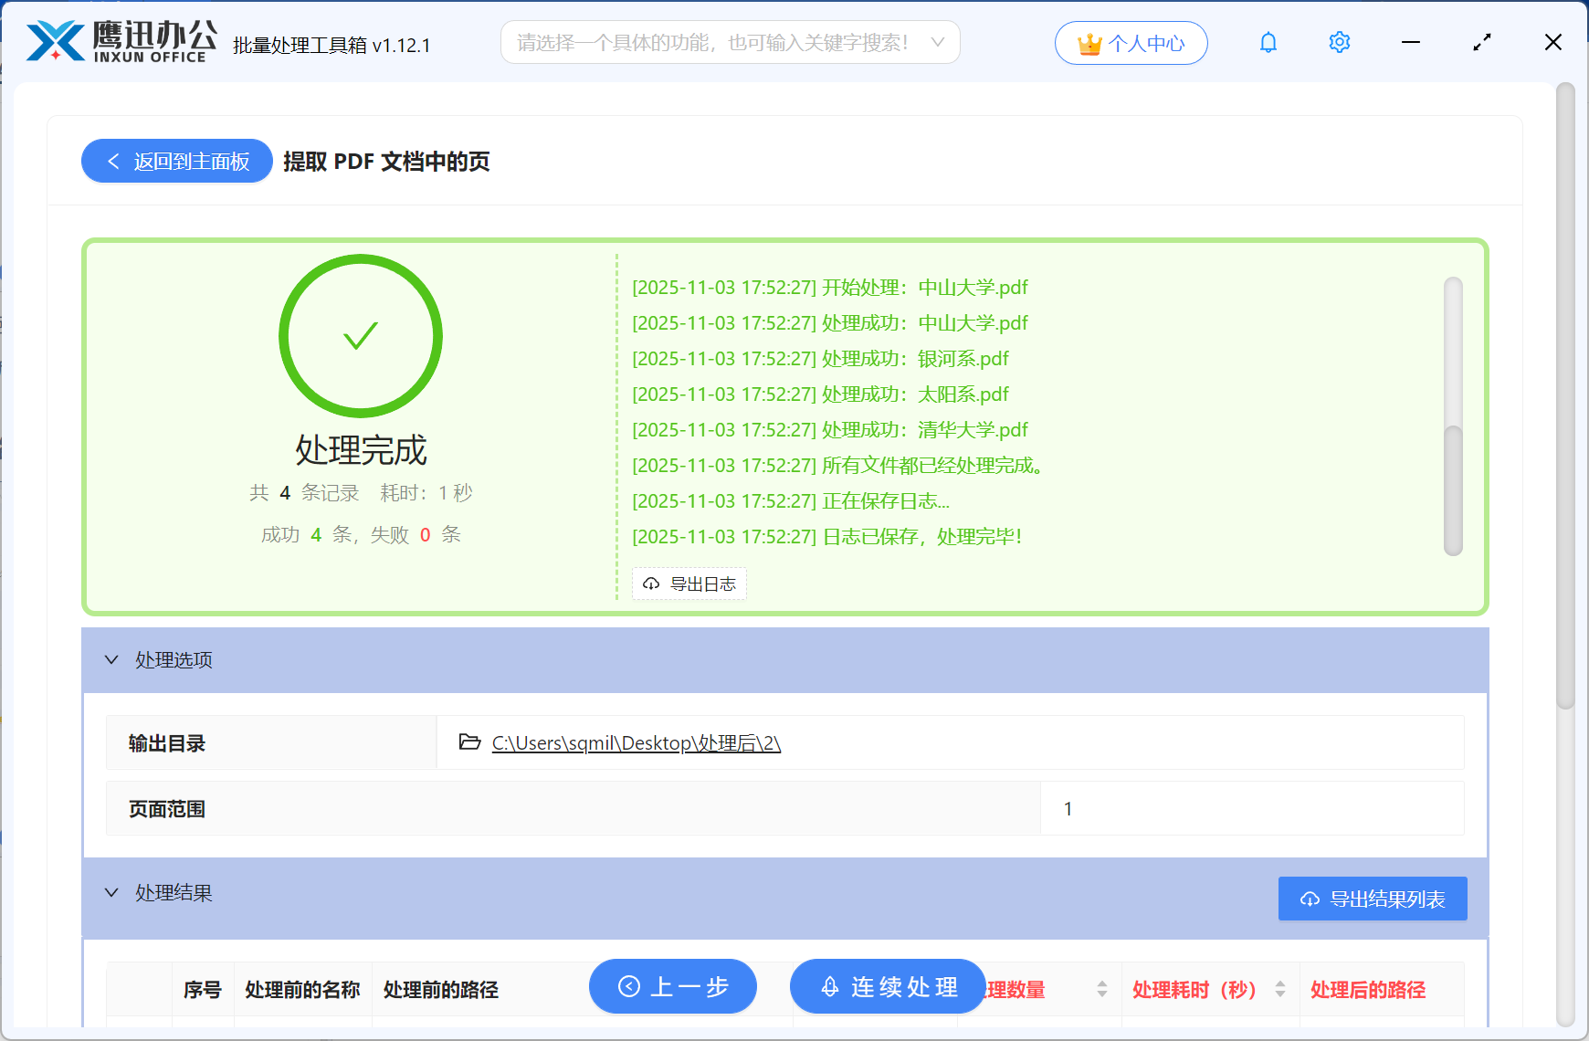This screenshot has height=1041, width=1589.
Task: Click the 上一步 button
Action: [x=673, y=986]
